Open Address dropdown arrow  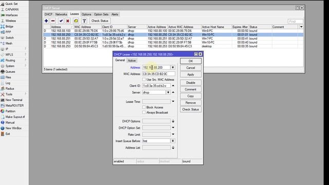point(173,67)
